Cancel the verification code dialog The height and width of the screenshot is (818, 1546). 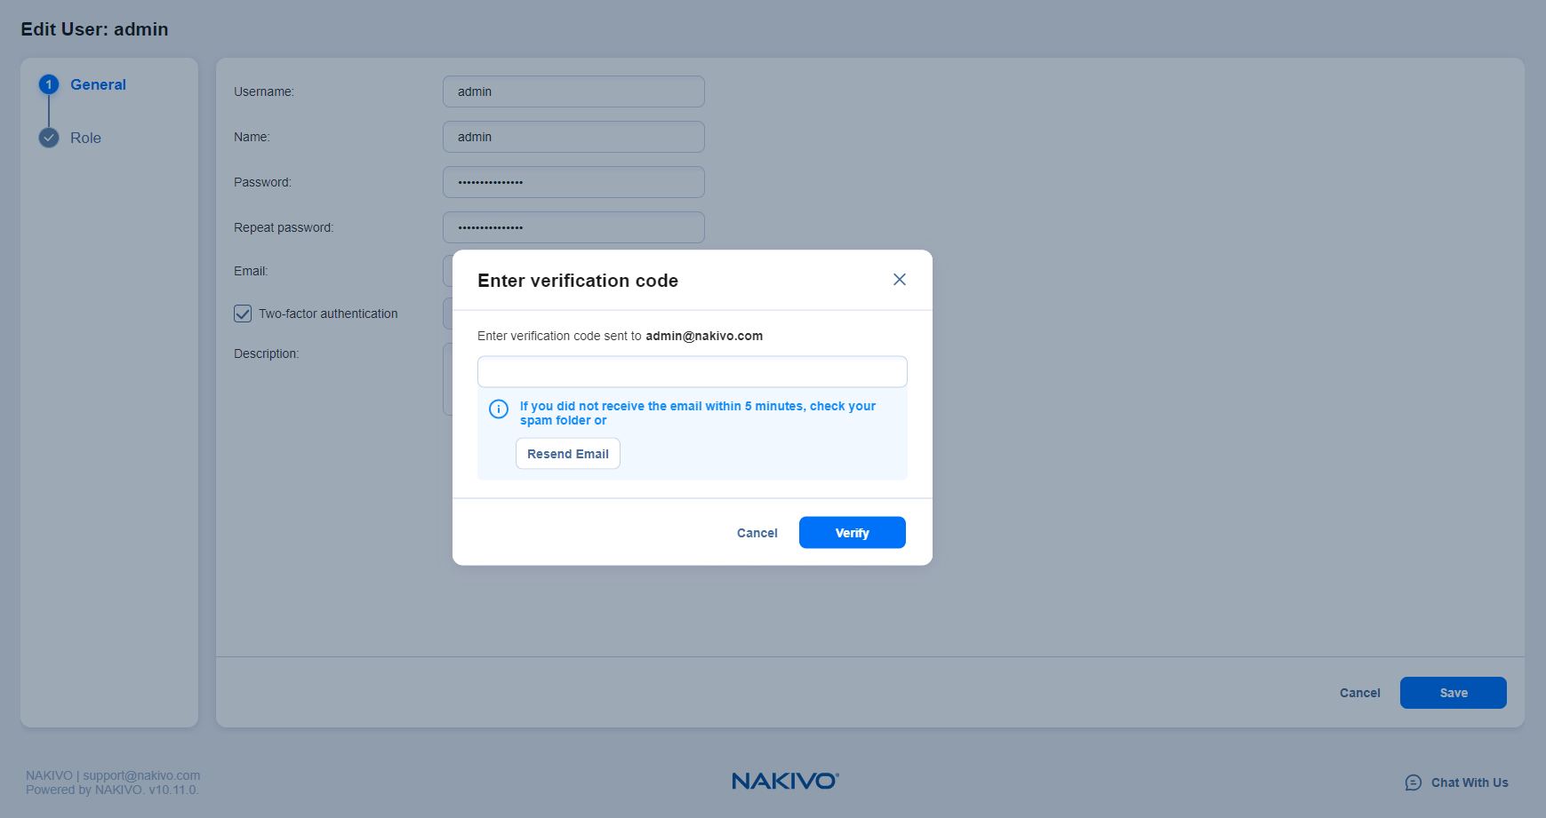[757, 533]
